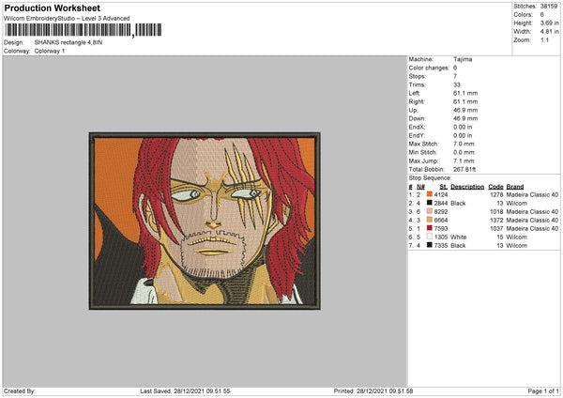Click the red swatch for thread 7593

(430, 228)
